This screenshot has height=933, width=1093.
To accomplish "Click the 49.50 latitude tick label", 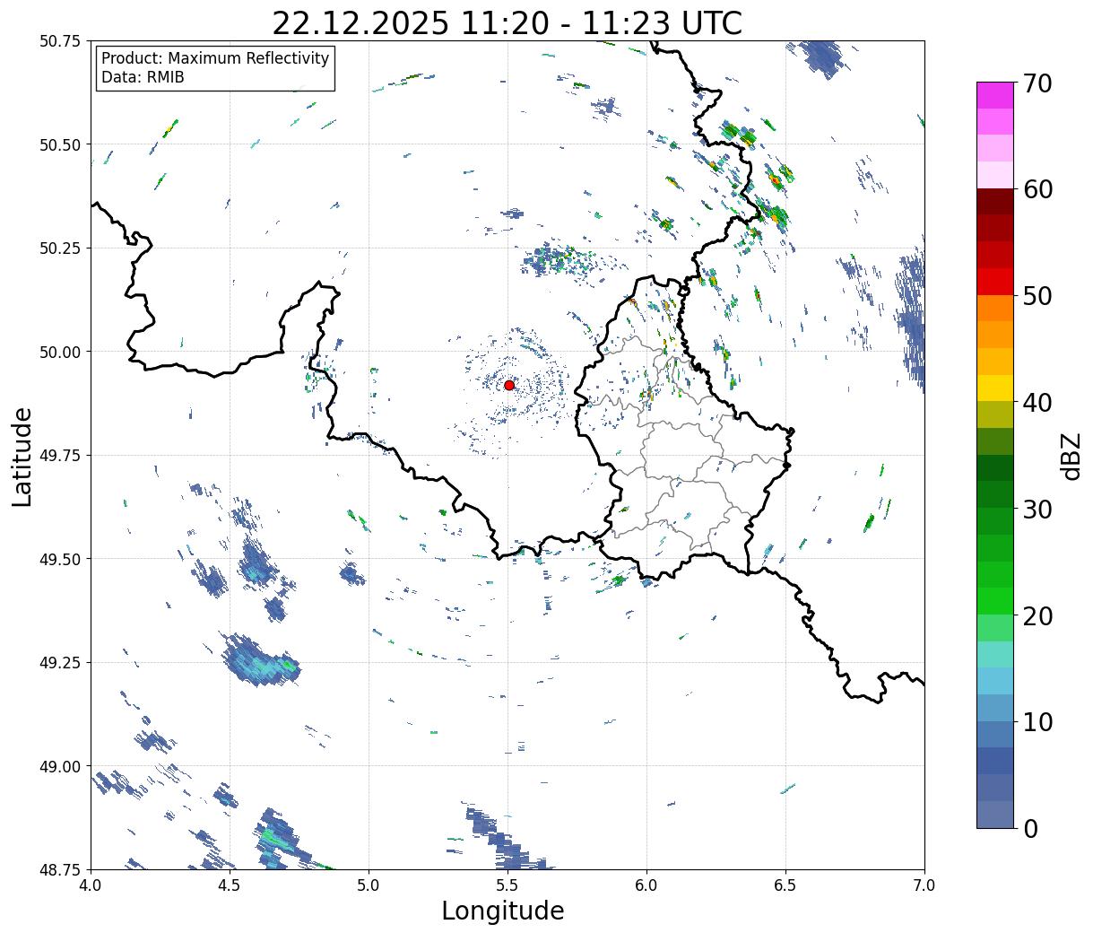I will 60,559.
